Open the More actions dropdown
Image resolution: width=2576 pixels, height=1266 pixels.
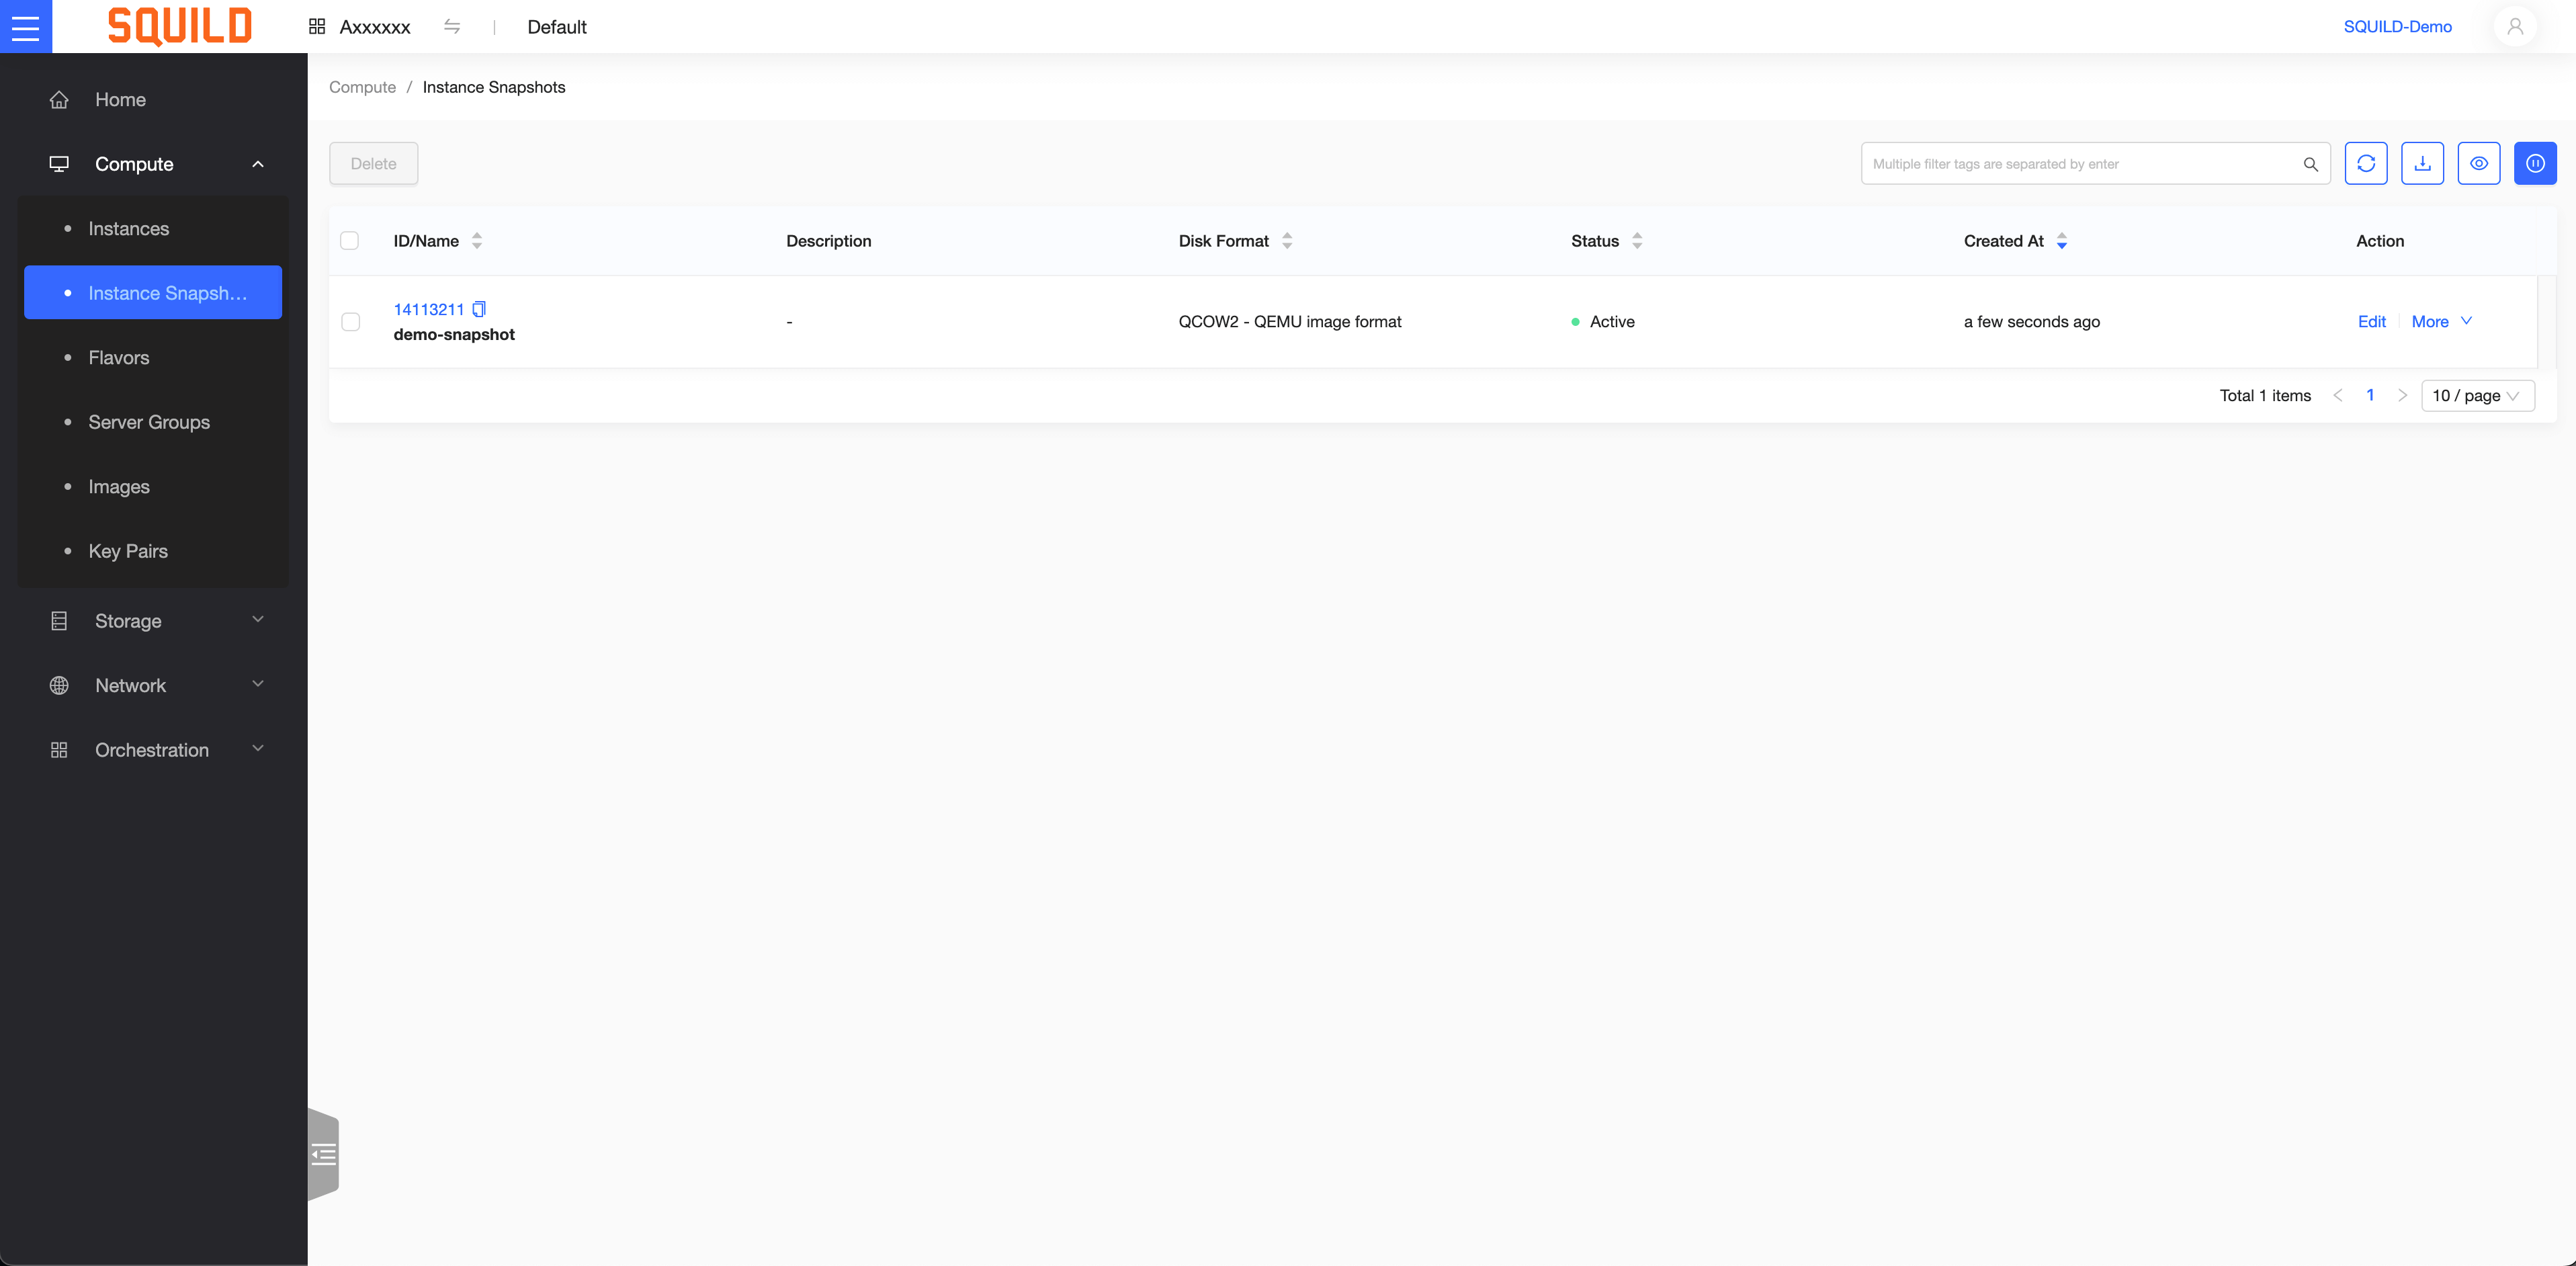click(x=2440, y=321)
